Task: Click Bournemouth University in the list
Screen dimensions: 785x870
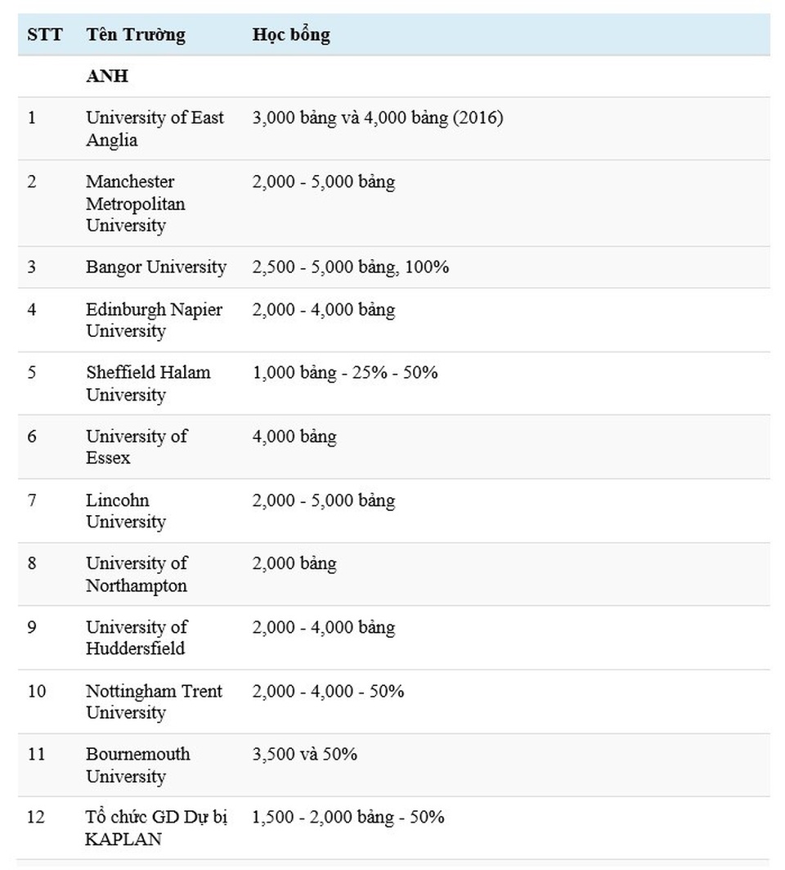Action: (137, 765)
